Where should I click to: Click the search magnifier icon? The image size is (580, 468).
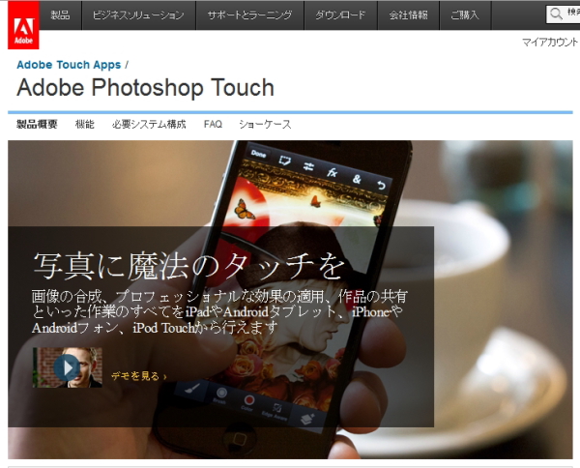coord(557,15)
